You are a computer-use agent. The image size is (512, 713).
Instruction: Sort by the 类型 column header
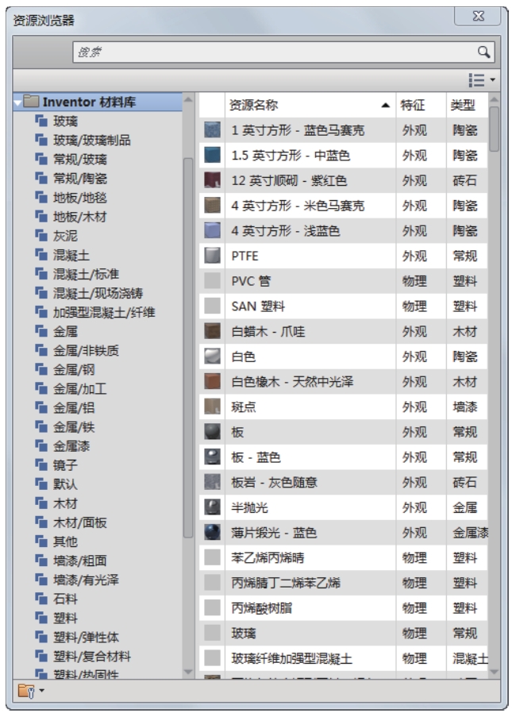click(x=467, y=105)
